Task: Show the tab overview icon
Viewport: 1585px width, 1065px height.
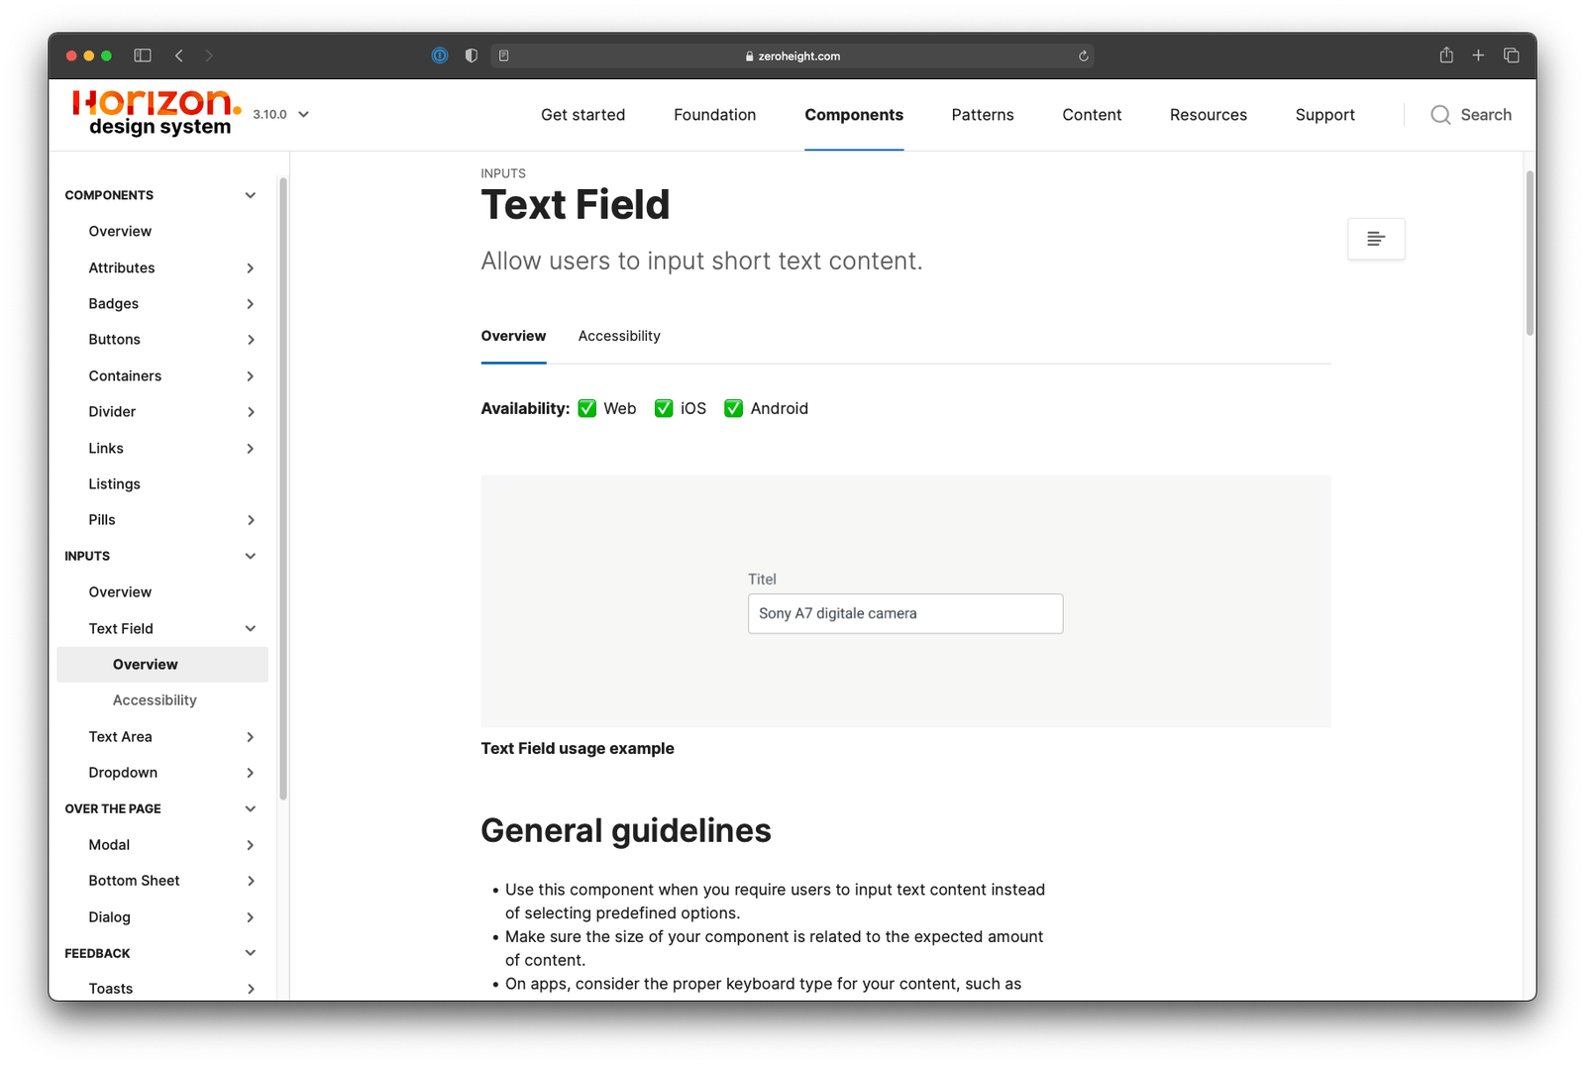Action: [x=1512, y=55]
